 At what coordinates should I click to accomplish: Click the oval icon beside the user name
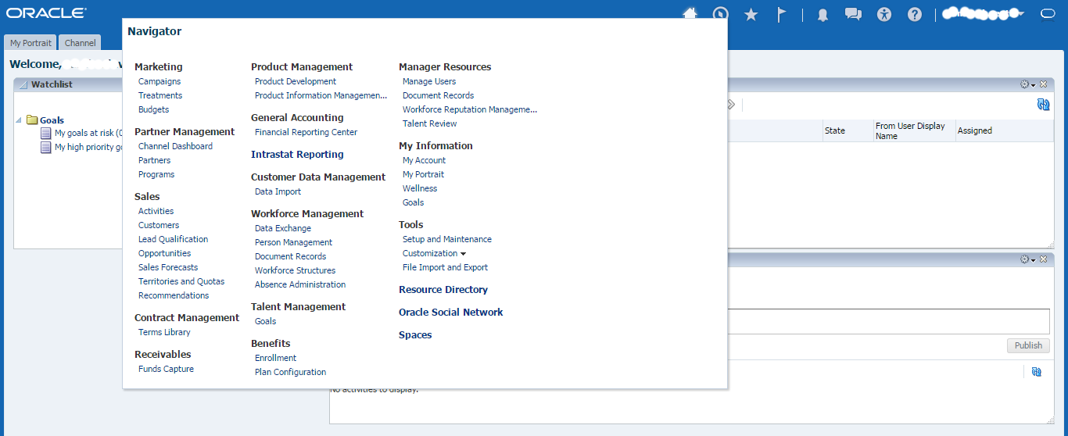click(x=1048, y=14)
